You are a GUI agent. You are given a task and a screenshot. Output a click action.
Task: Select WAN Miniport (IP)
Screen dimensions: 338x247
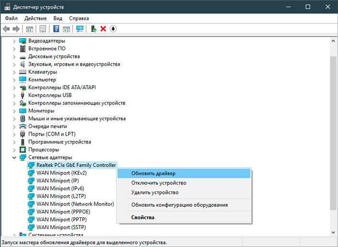click(x=58, y=181)
